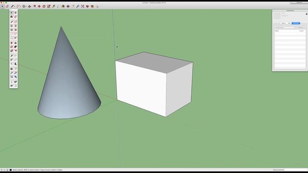This screenshot has height=173, width=308.
Task: Activate the Follow Me tool in the left palette
Action: (15, 47)
